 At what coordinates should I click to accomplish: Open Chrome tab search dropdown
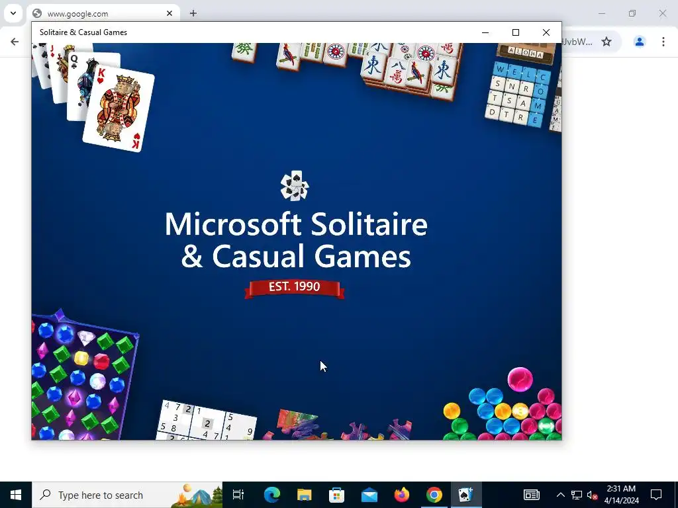(13, 13)
